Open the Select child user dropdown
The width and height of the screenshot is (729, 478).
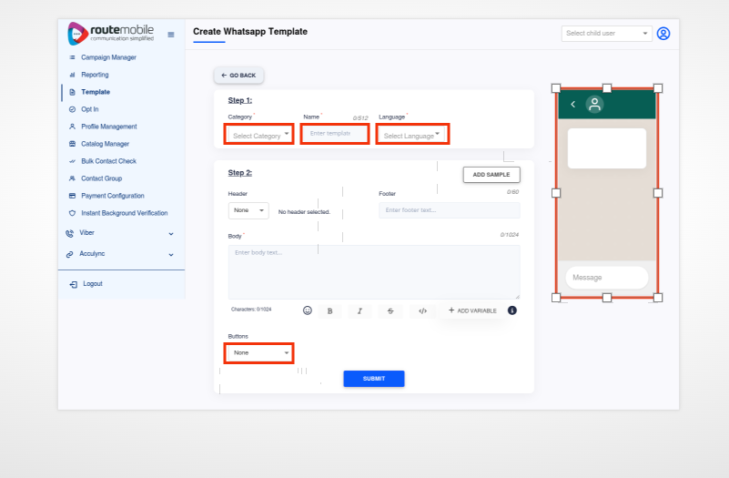point(607,34)
